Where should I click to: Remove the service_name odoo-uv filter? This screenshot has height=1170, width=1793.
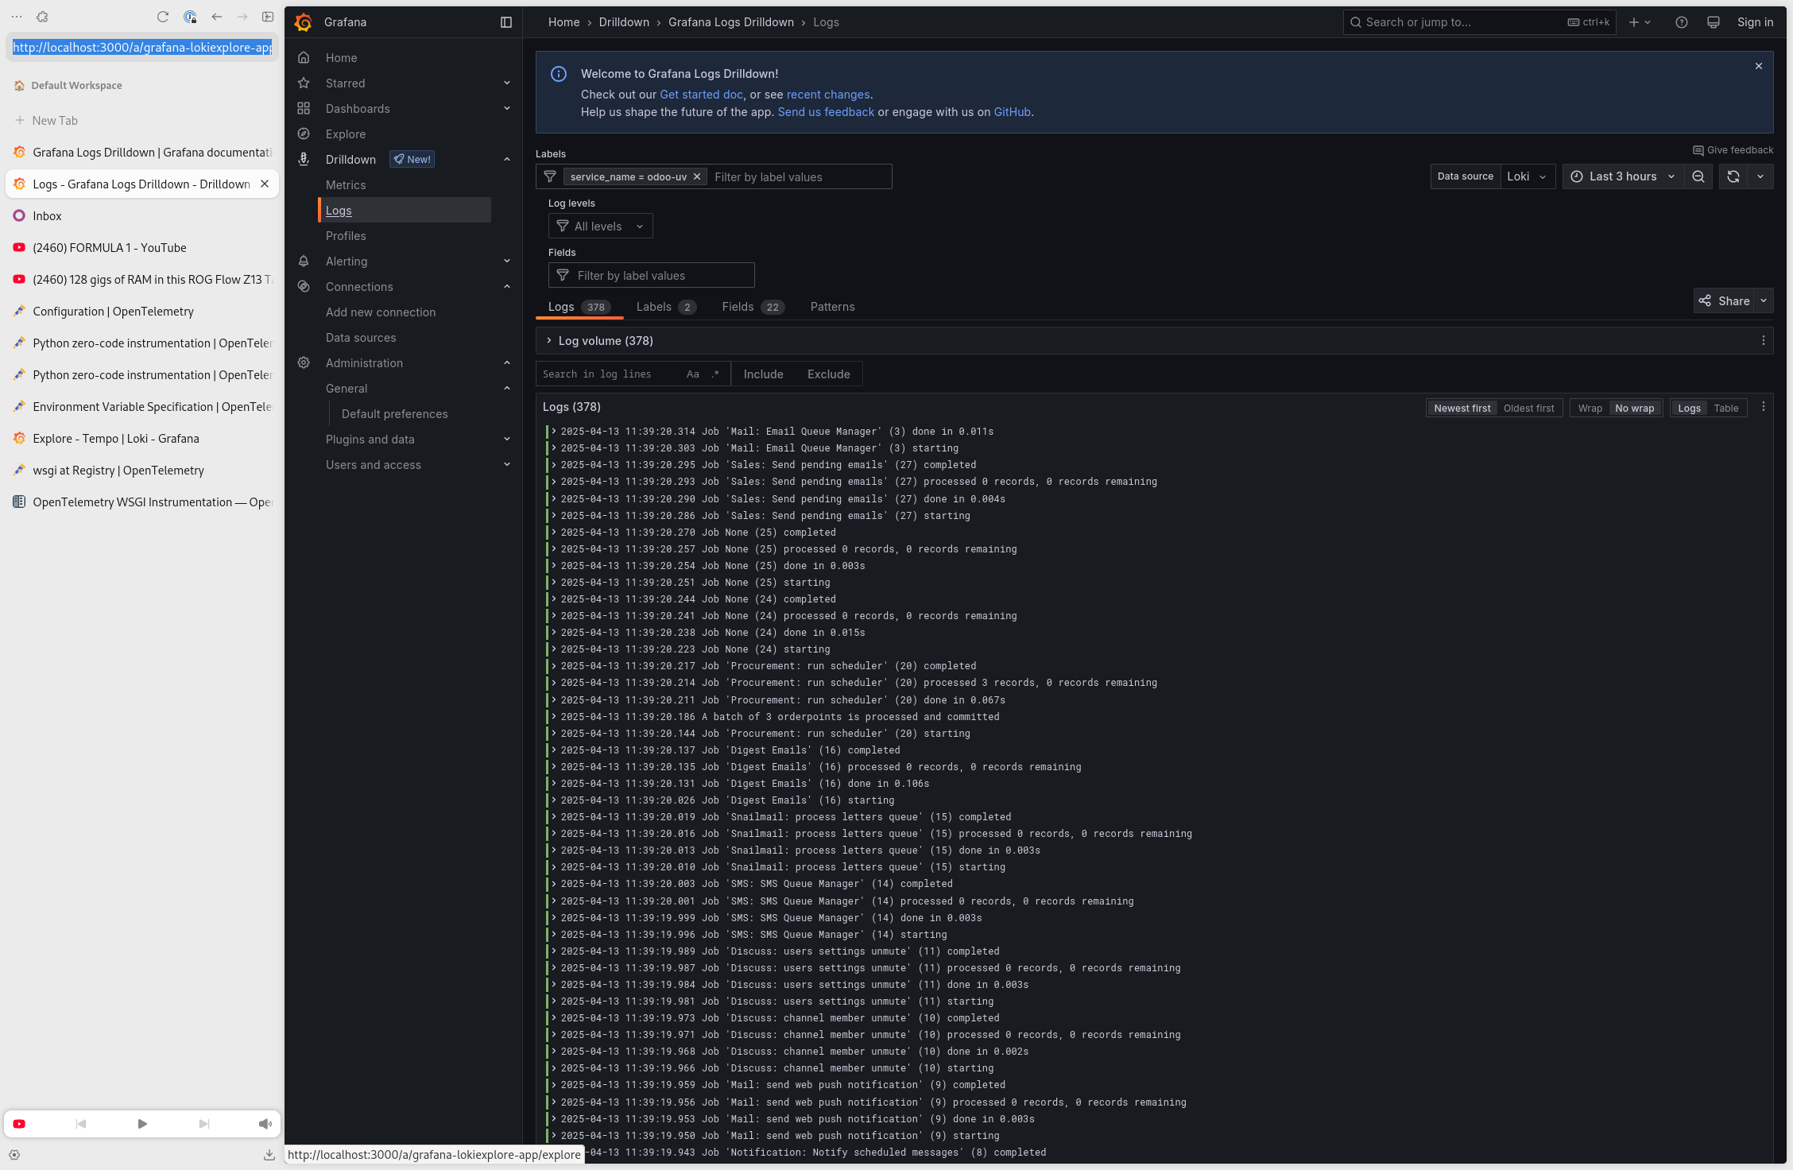697,176
